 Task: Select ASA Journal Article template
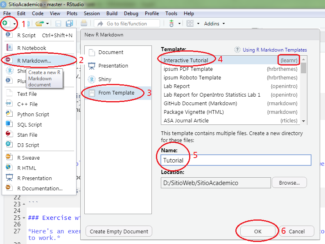pos(230,121)
